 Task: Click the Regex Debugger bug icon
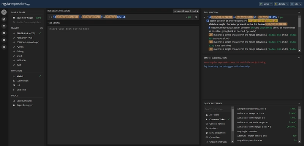pos(14,105)
